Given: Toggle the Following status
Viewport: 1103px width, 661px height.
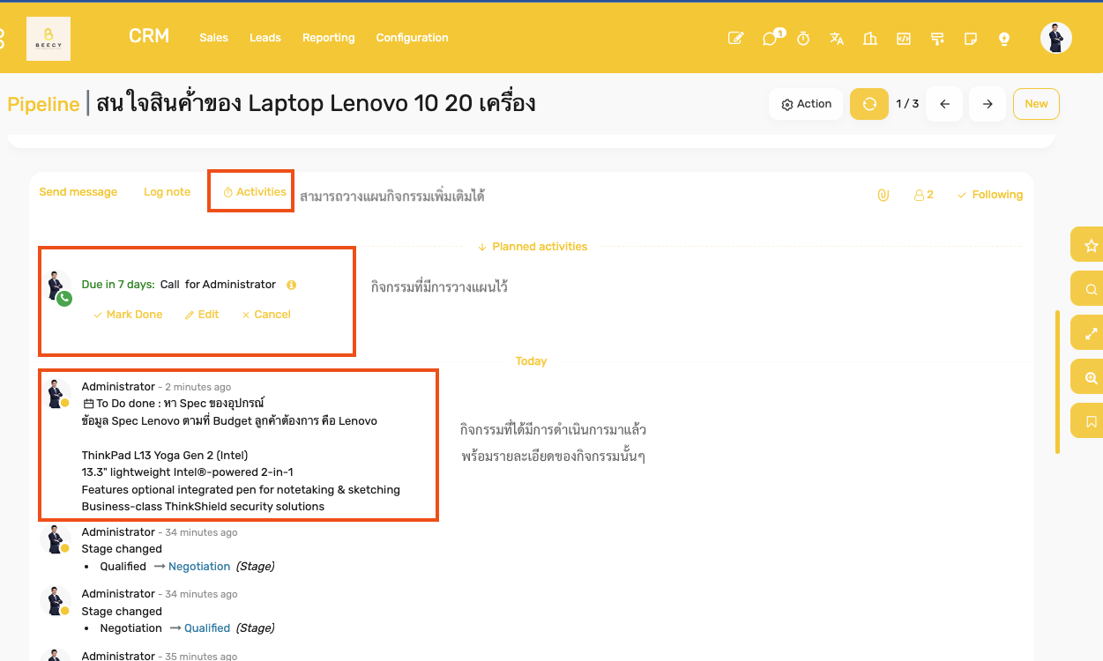Looking at the screenshot, I should 989,195.
